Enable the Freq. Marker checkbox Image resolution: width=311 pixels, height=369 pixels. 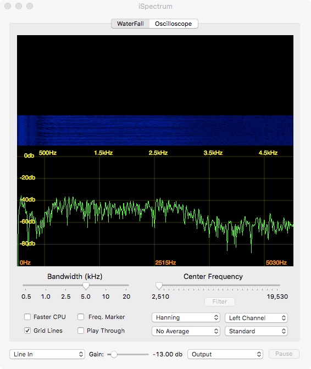tap(81, 317)
